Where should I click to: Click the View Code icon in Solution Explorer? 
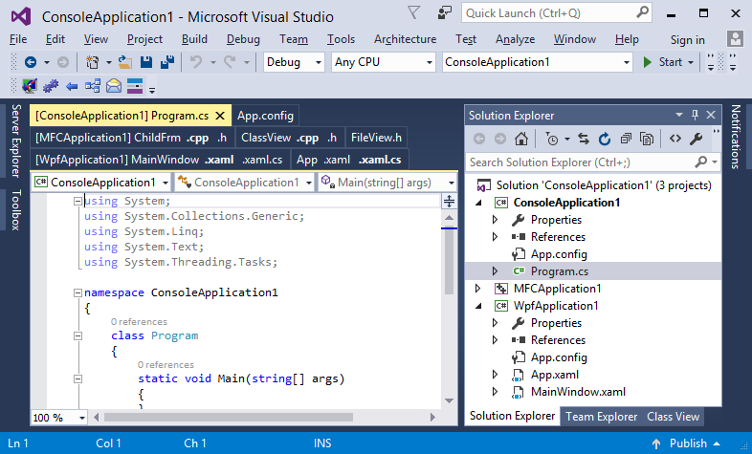pos(675,139)
